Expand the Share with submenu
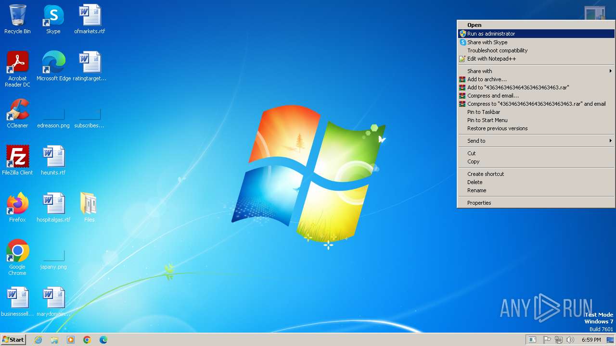Screen dimensions: 616x346 coord(536,71)
